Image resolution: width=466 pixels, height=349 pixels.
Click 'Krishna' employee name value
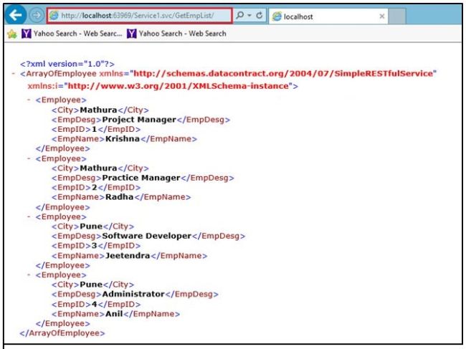[x=123, y=139]
